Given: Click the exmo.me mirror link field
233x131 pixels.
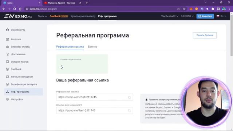Looking at the screenshot, I should point(95,111).
